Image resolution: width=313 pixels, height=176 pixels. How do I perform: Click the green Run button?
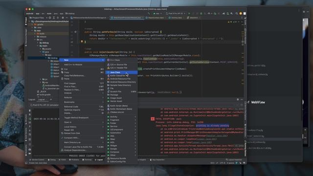coord(189,14)
